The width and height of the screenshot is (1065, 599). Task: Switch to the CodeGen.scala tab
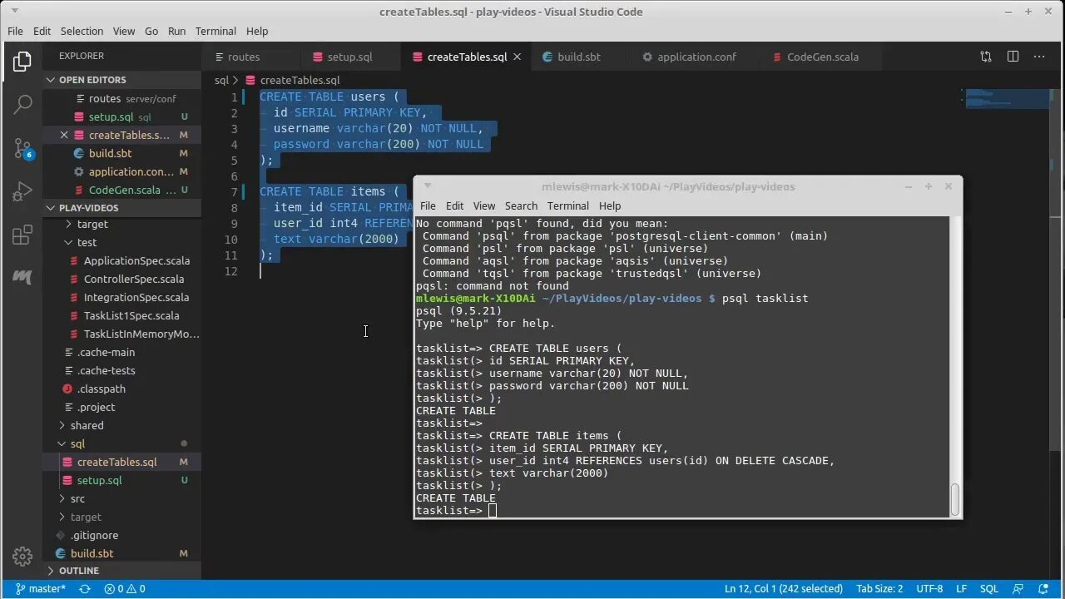(822, 57)
